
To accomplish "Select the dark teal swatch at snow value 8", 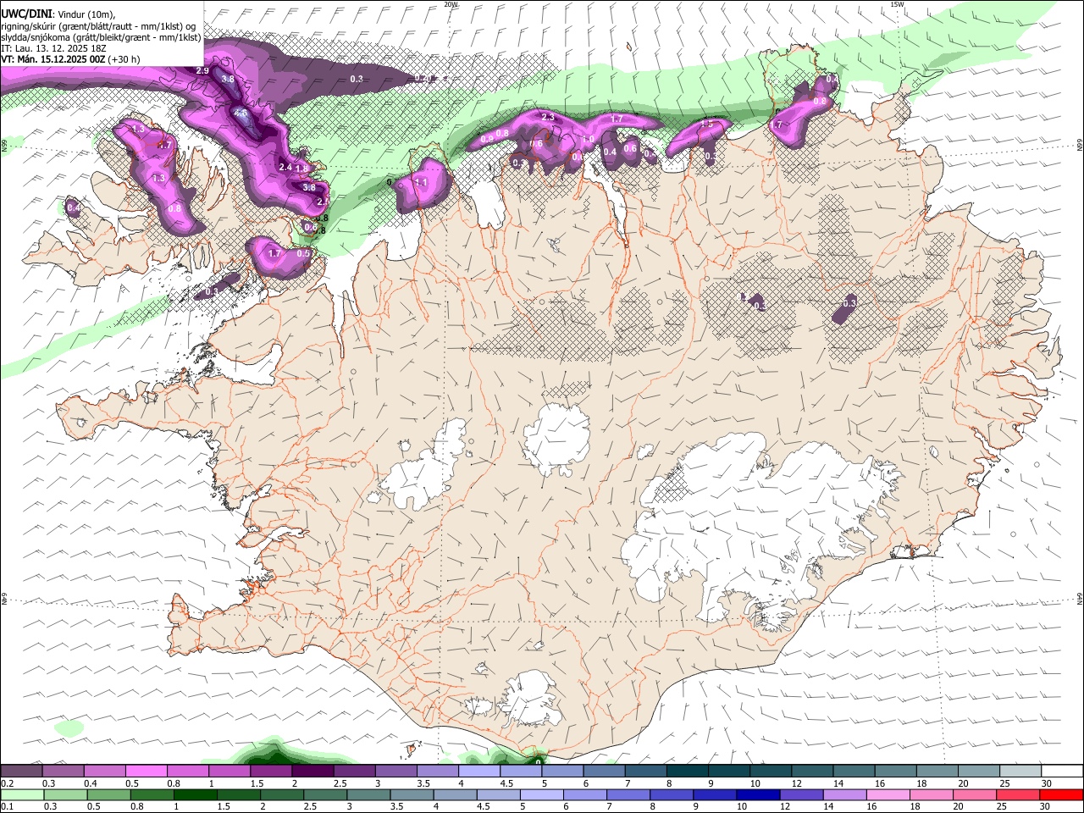I will (x=687, y=771).
